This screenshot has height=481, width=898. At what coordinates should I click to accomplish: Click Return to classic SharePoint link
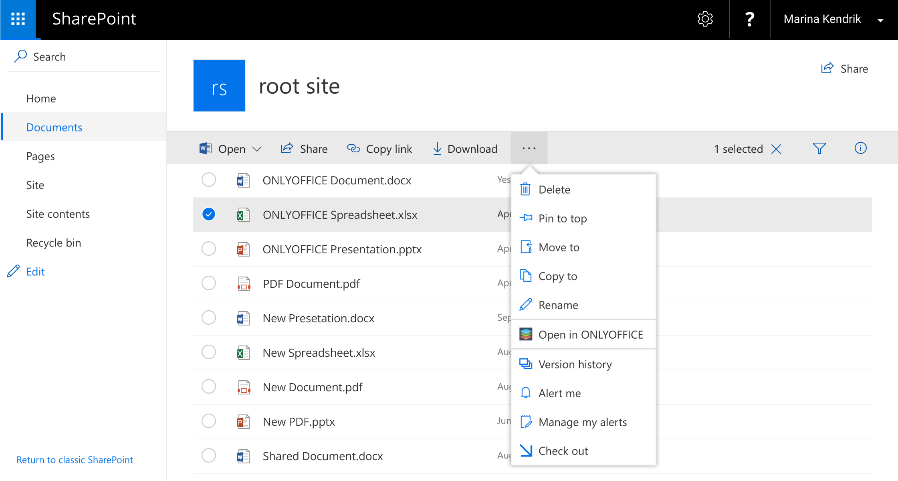75,460
